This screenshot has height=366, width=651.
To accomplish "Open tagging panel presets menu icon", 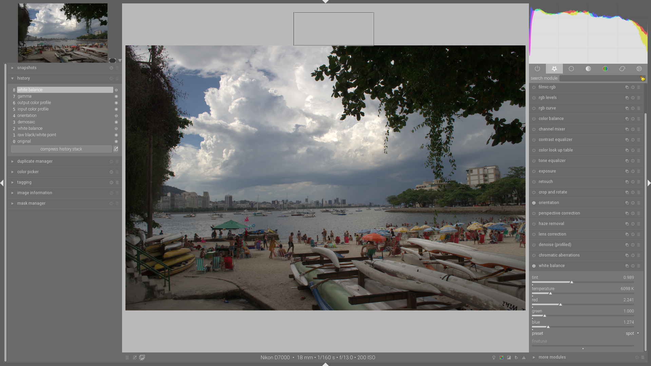I will pos(117,183).
